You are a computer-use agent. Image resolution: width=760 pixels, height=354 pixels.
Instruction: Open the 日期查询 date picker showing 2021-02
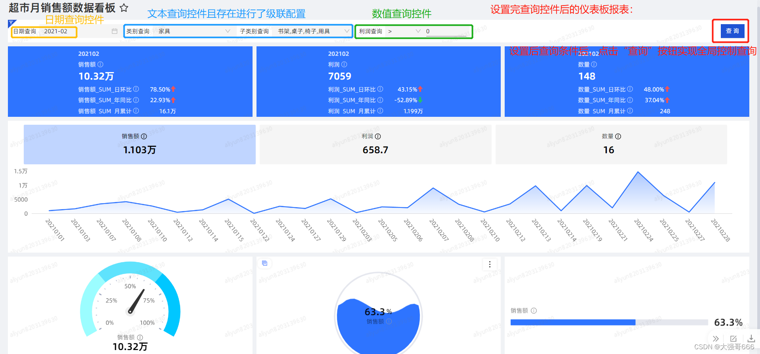point(81,31)
